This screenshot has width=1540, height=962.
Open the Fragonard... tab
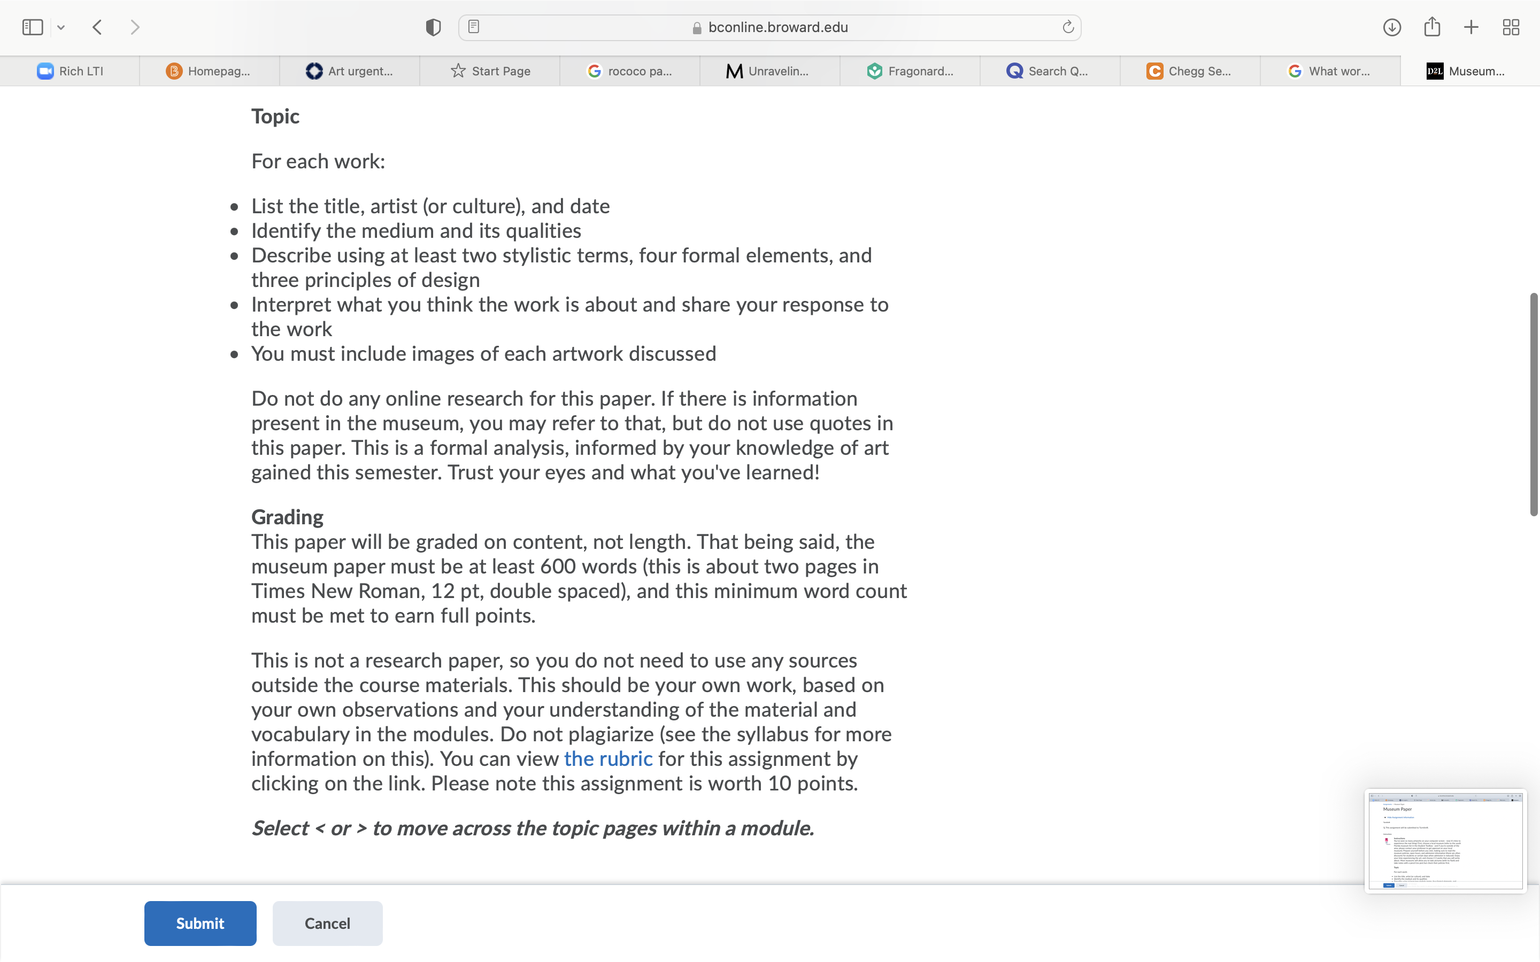click(x=910, y=71)
